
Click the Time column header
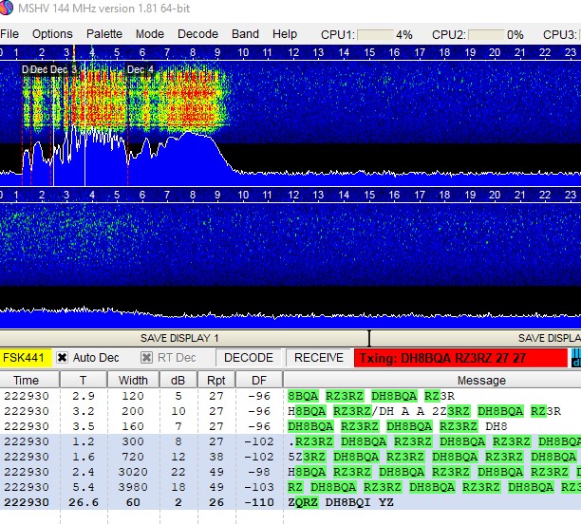point(29,380)
